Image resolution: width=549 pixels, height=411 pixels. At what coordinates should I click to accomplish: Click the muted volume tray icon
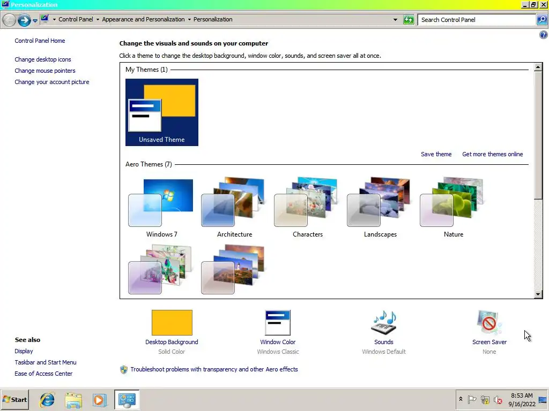(x=498, y=399)
